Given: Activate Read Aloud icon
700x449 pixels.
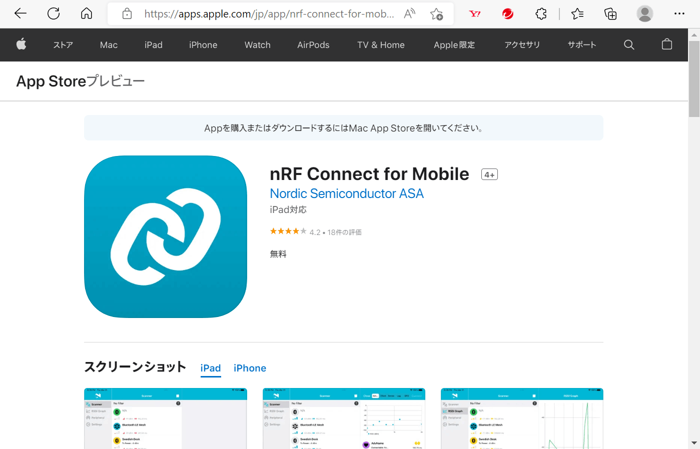Looking at the screenshot, I should (x=410, y=13).
